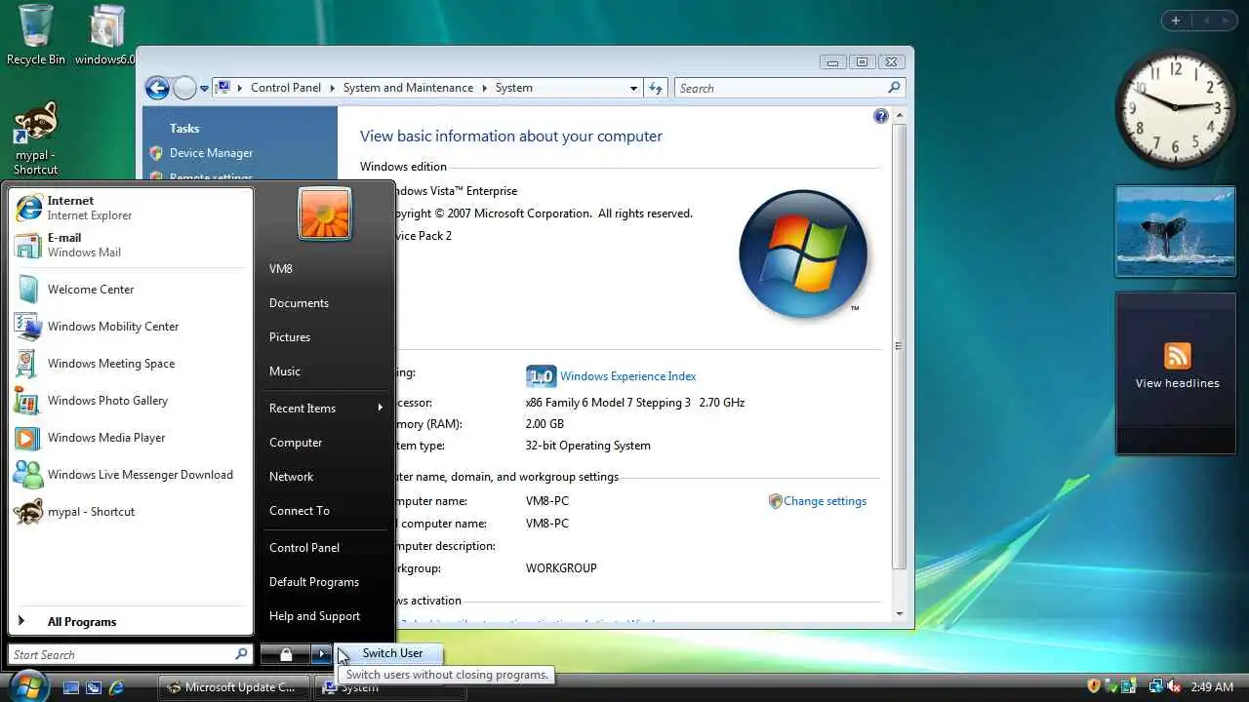The image size is (1249, 702).
Task: Open the Recycle Bin desktop icon
Action: (x=35, y=34)
